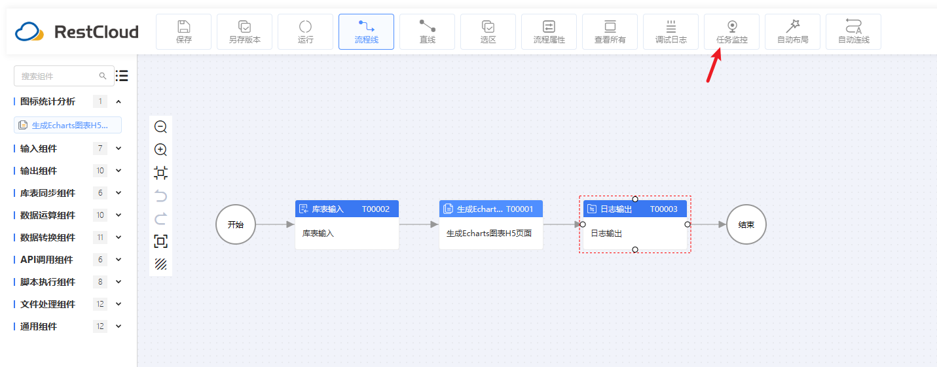
Task: Click the T00003 node ID label
Action: point(664,209)
